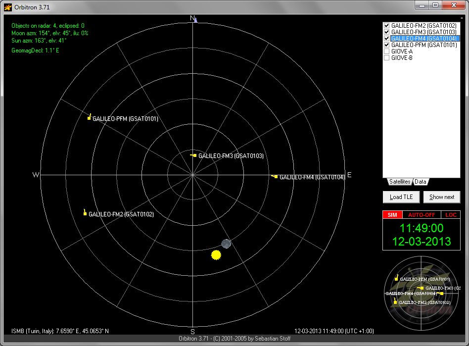Screen dimensions: 469x346
Task: Uncheck the GALILEO-PFM (GSAT0101) checkbox
Action: 387,45
